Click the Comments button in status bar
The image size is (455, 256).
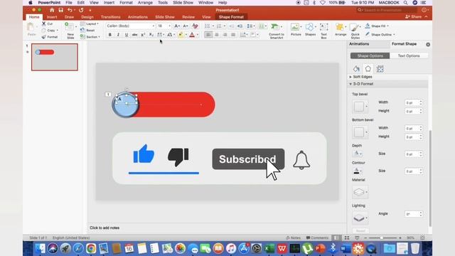[x=317, y=238]
